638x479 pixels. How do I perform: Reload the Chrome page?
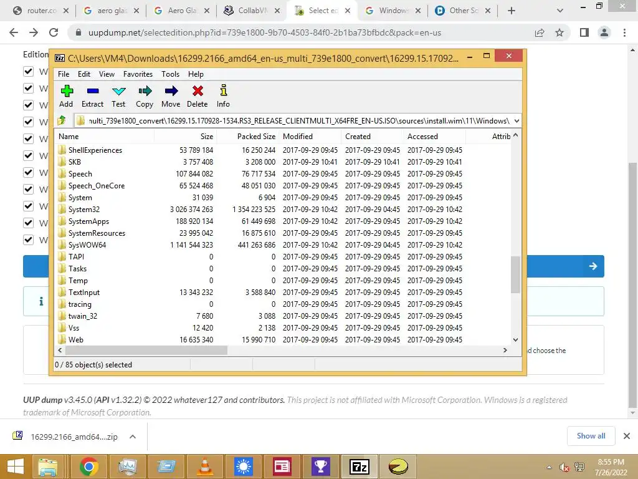pyautogui.click(x=54, y=32)
